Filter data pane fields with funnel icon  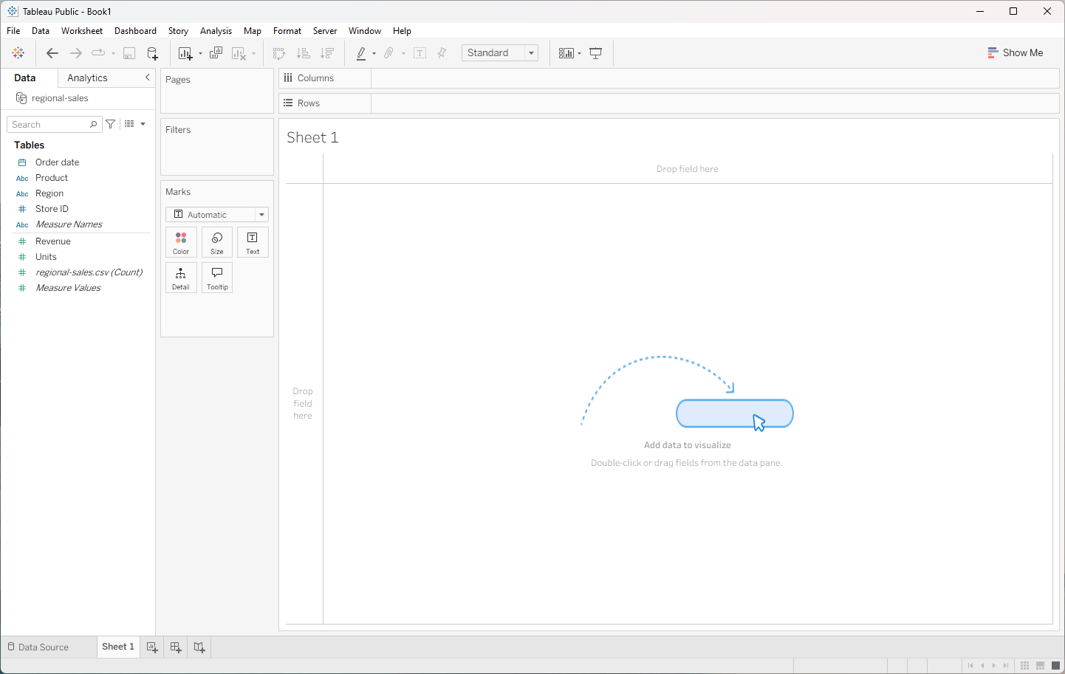pos(111,124)
